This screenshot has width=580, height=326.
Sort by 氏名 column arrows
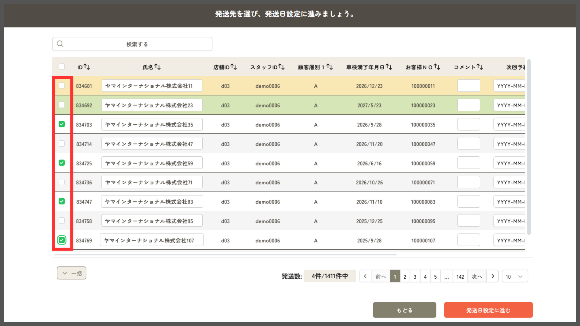[x=157, y=67]
